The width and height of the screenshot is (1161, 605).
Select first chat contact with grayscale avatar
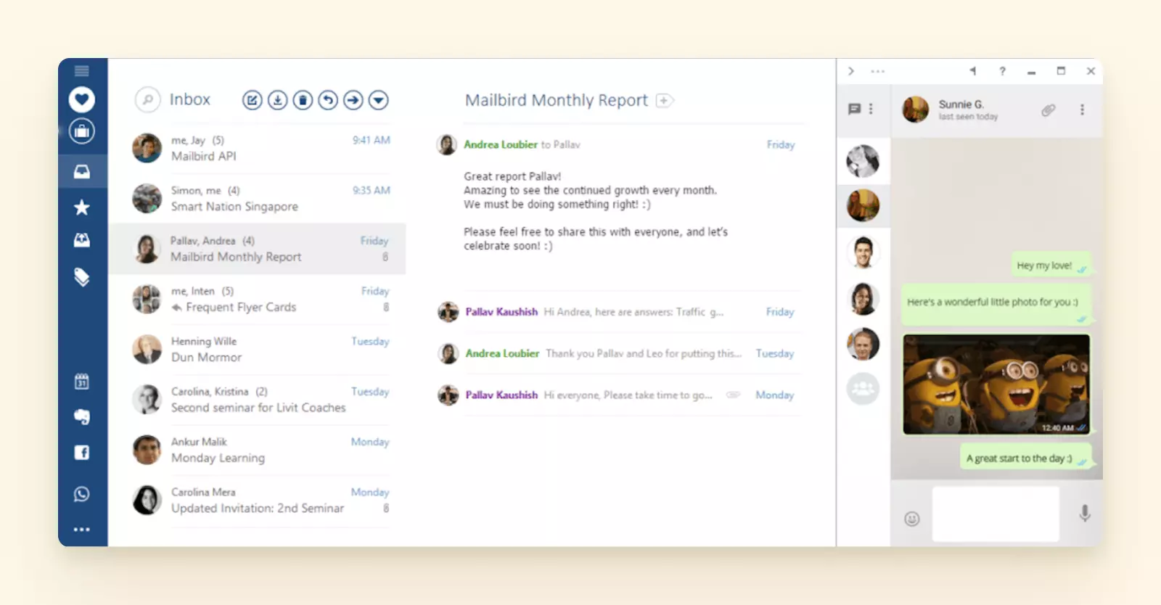click(863, 161)
